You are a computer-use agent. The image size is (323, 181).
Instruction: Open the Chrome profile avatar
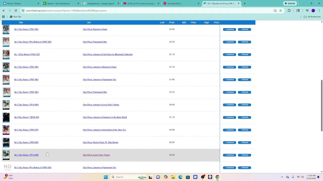pos(313,11)
